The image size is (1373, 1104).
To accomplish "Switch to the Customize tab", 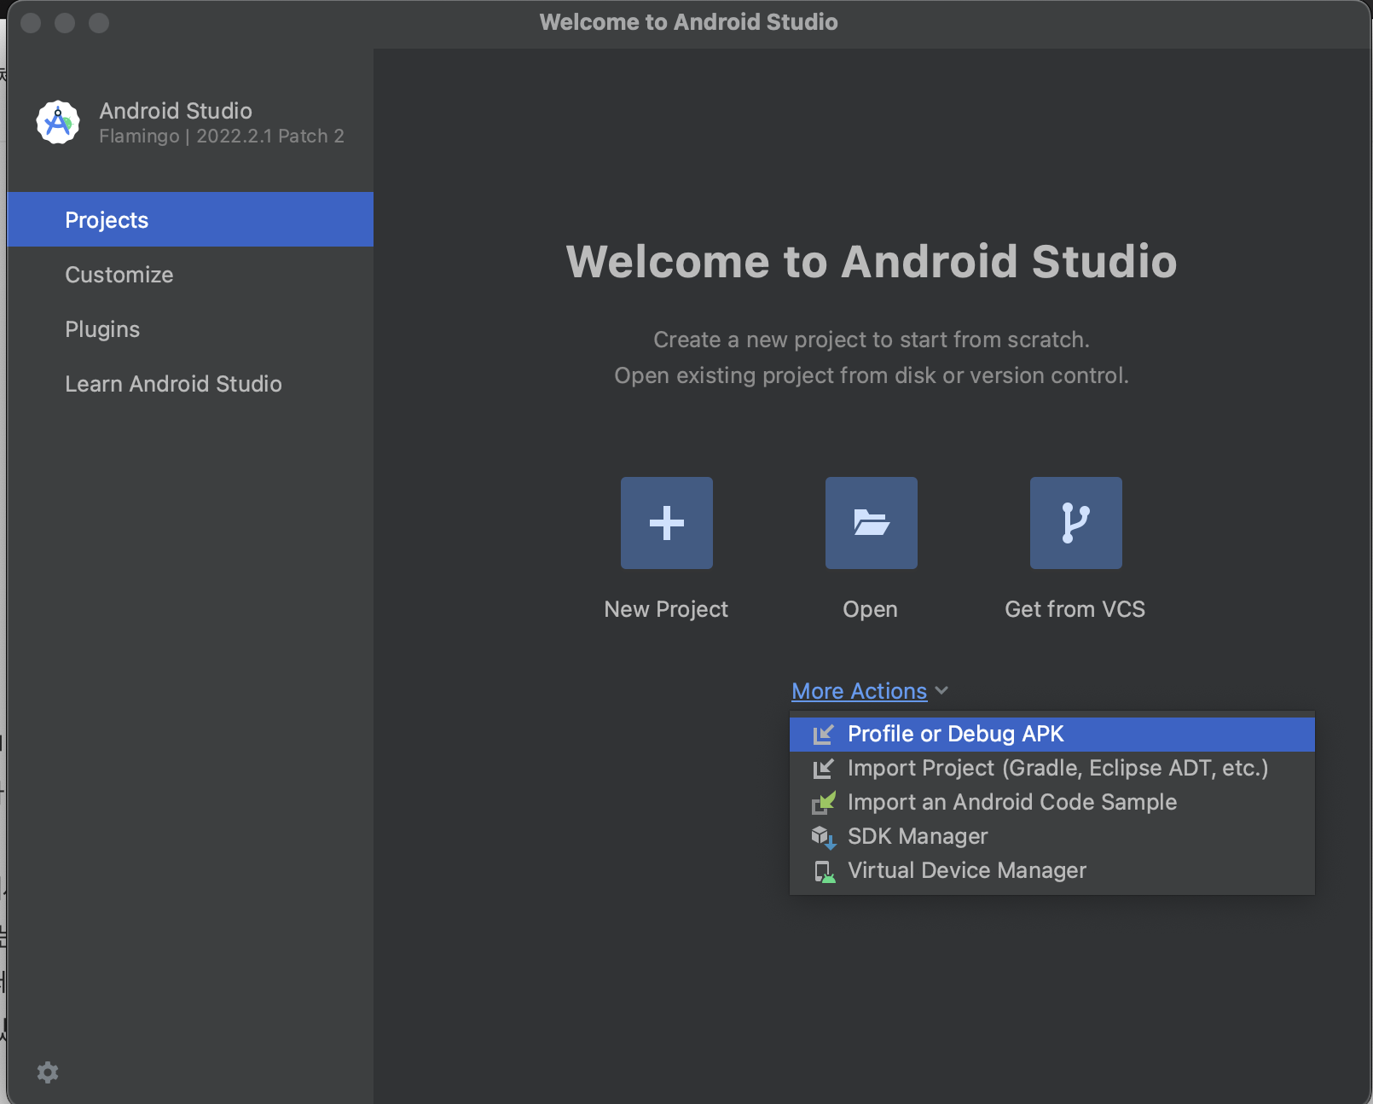I will [x=190, y=274].
